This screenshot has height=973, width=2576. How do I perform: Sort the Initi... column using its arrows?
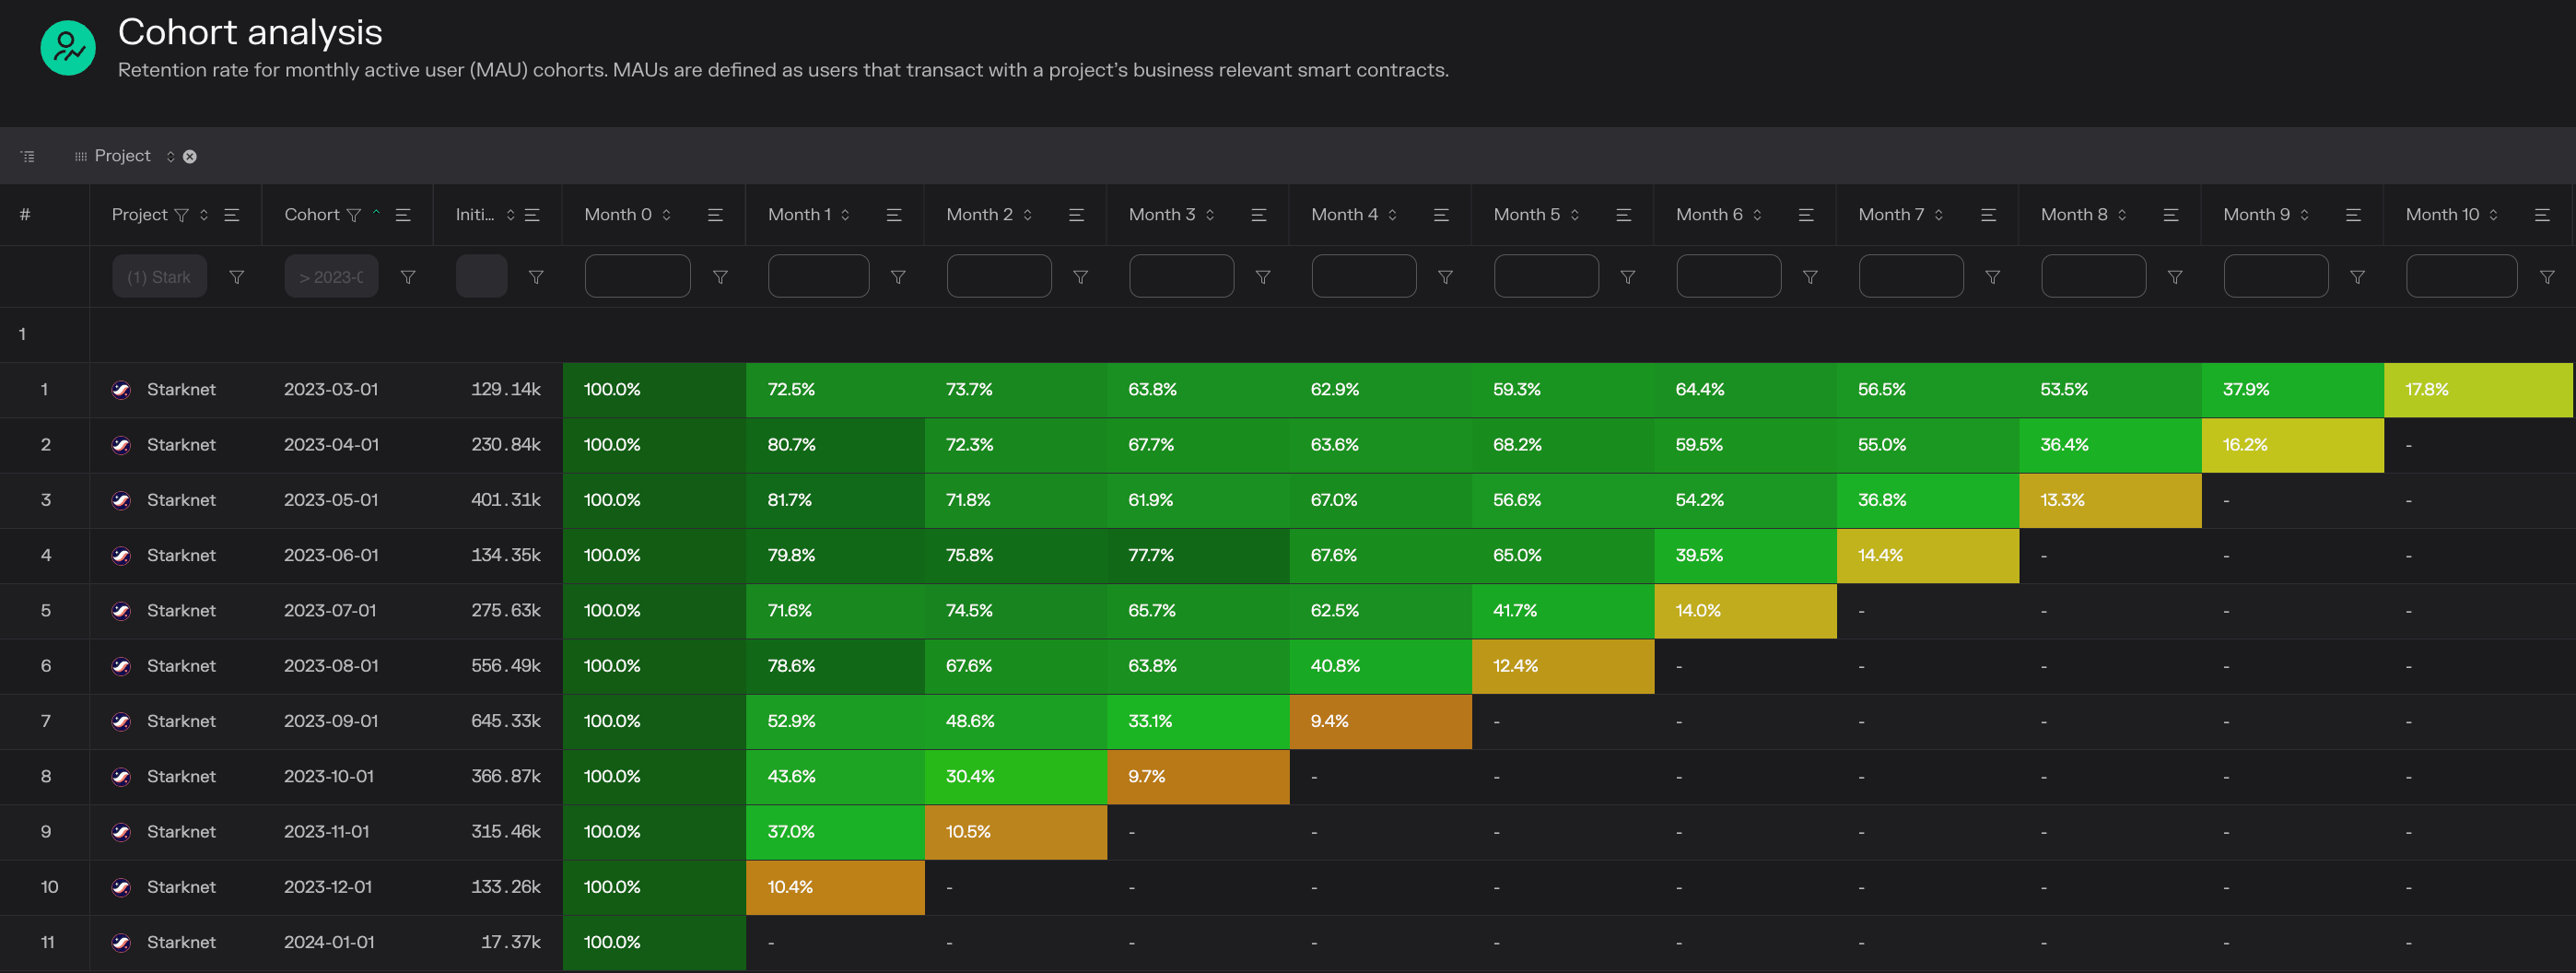510,215
